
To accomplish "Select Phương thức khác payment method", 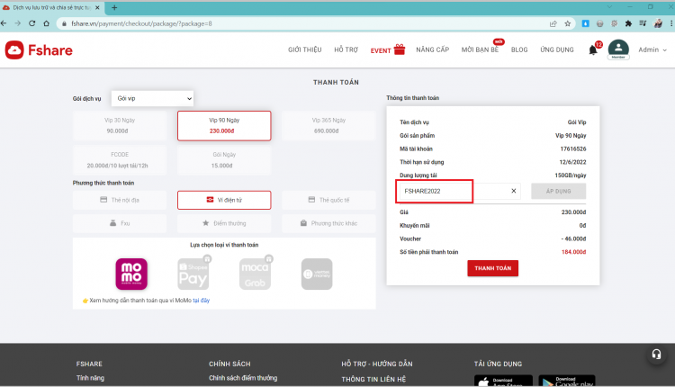I will 328,223.
